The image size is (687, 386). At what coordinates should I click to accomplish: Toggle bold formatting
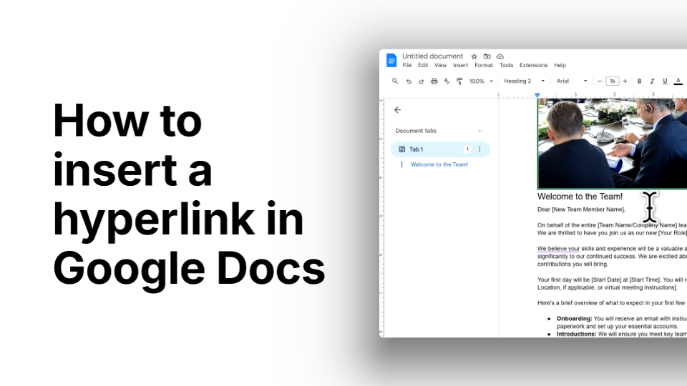click(639, 81)
